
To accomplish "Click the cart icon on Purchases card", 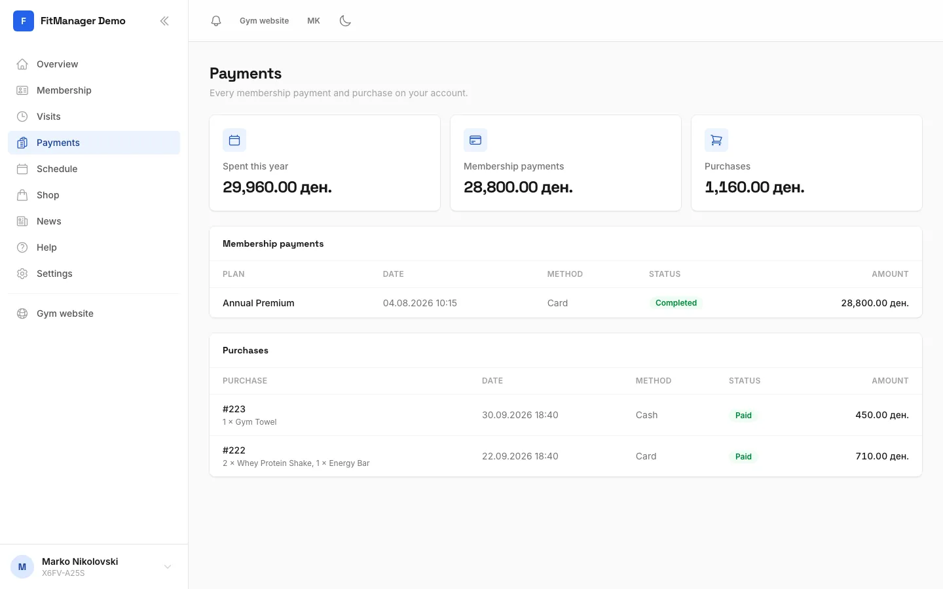I will pos(716,140).
